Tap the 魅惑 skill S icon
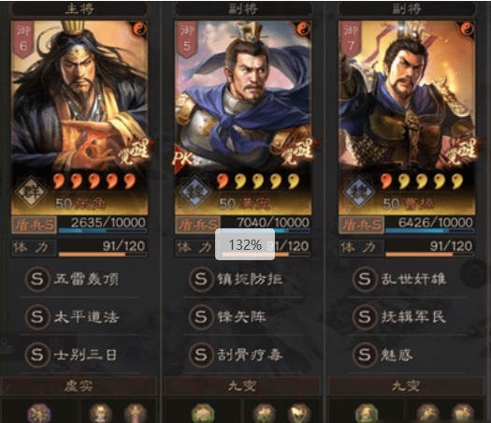Screen dimensions: 491x423 click(x=365, y=355)
